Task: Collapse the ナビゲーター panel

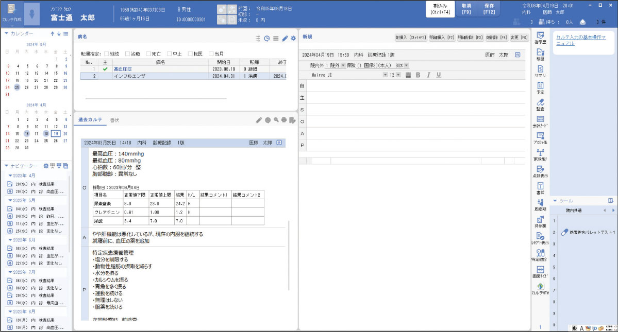Action: click(x=6, y=166)
